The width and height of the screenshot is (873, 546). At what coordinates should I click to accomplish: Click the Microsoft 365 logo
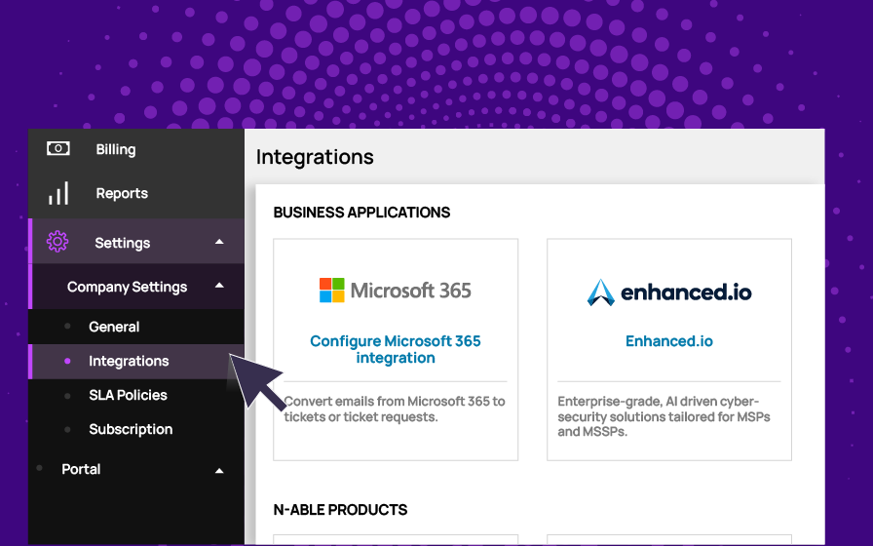point(396,291)
